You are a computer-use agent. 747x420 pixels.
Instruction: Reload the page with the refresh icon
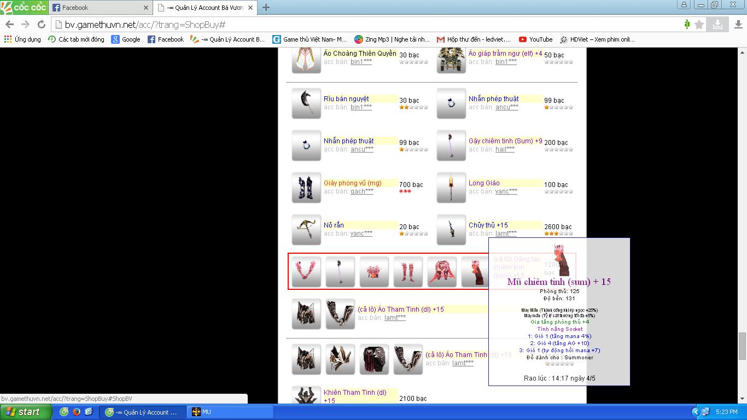(41, 25)
